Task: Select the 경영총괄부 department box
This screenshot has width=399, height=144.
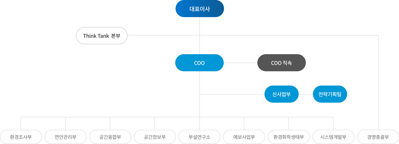Action: (378, 137)
